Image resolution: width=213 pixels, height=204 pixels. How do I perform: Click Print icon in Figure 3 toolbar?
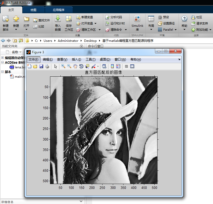tap(47, 67)
